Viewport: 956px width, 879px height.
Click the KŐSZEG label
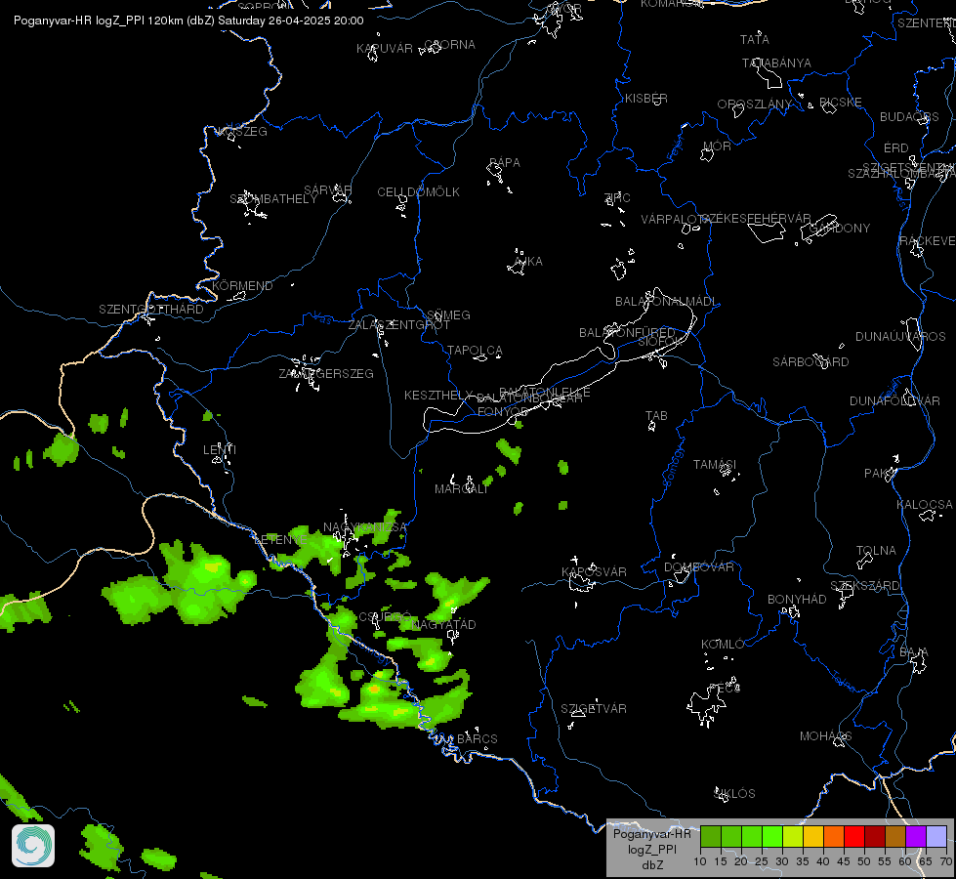242,132
